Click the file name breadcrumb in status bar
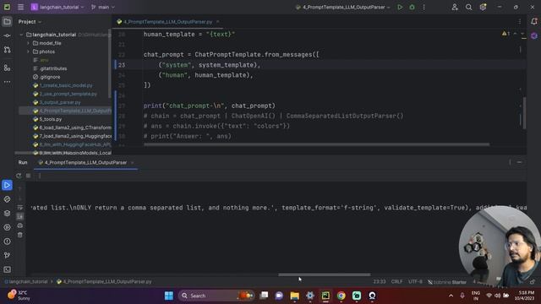Image resolution: width=541 pixels, height=304 pixels. coord(104,281)
